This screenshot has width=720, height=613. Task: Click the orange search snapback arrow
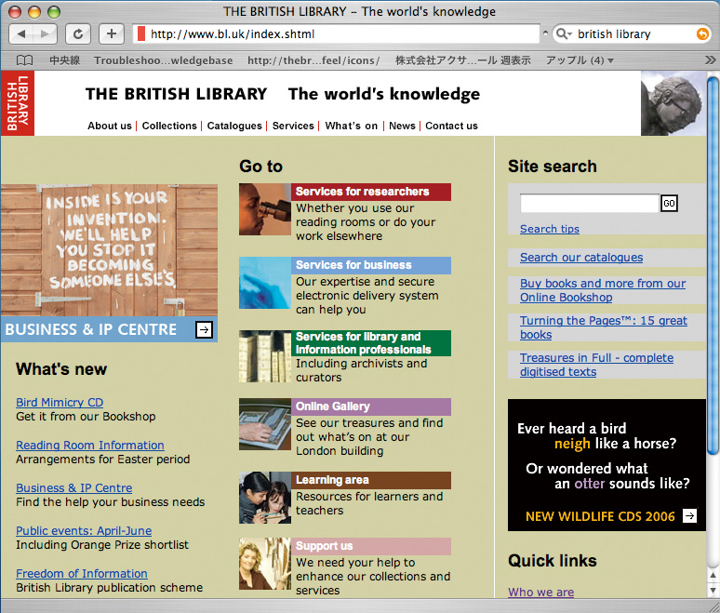click(702, 34)
